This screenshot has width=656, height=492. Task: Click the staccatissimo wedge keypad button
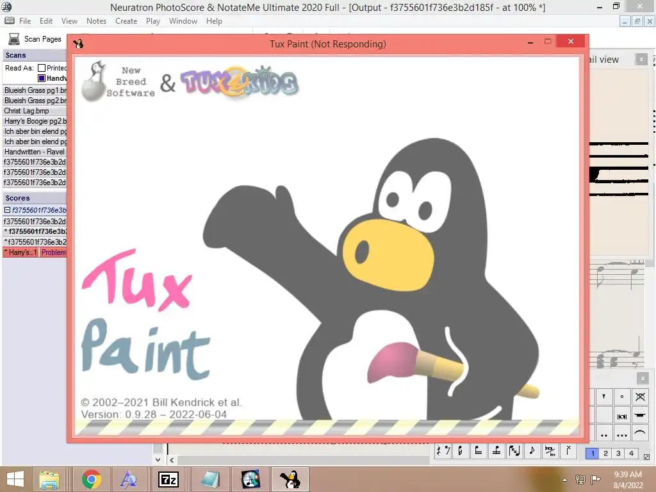[603, 396]
